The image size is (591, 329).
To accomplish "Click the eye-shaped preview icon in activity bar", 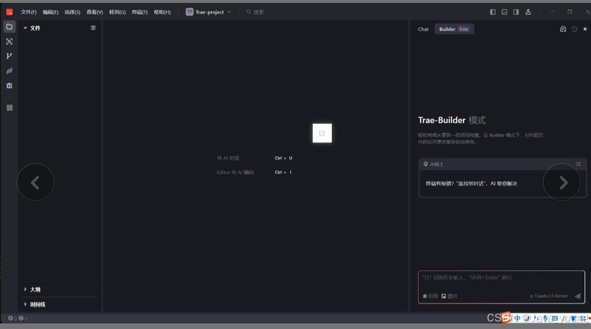I will coord(9,71).
